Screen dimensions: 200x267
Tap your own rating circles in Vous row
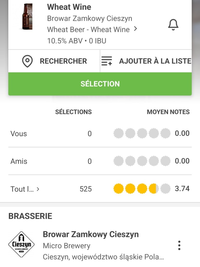click(142, 133)
